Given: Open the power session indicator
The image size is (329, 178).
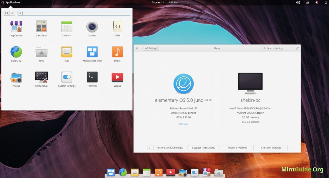Looking at the screenshot, I should [x=326, y=2].
